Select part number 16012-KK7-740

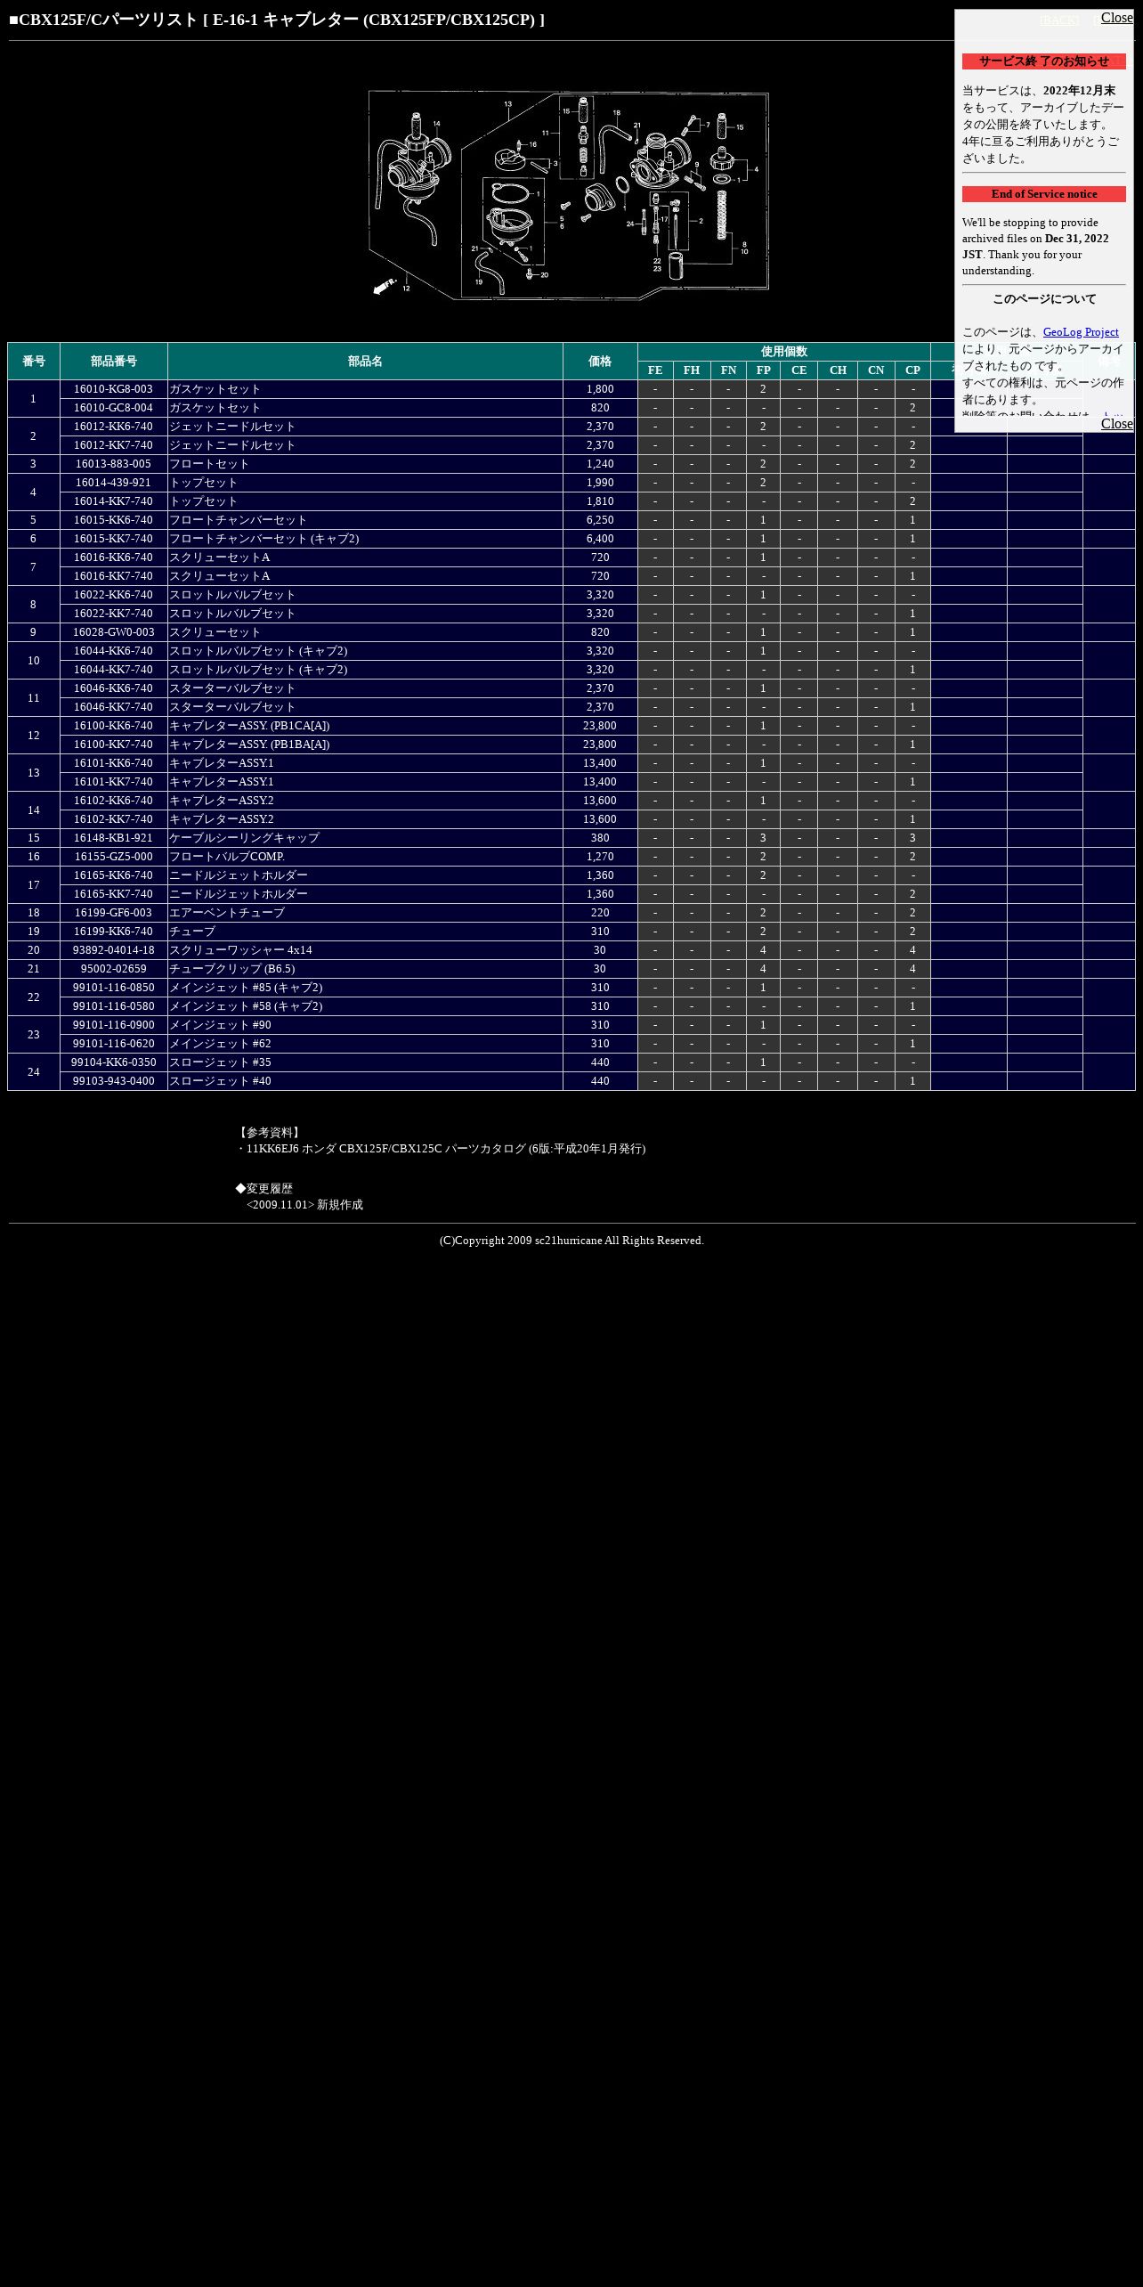pyautogui.click(x=113, y=445)
